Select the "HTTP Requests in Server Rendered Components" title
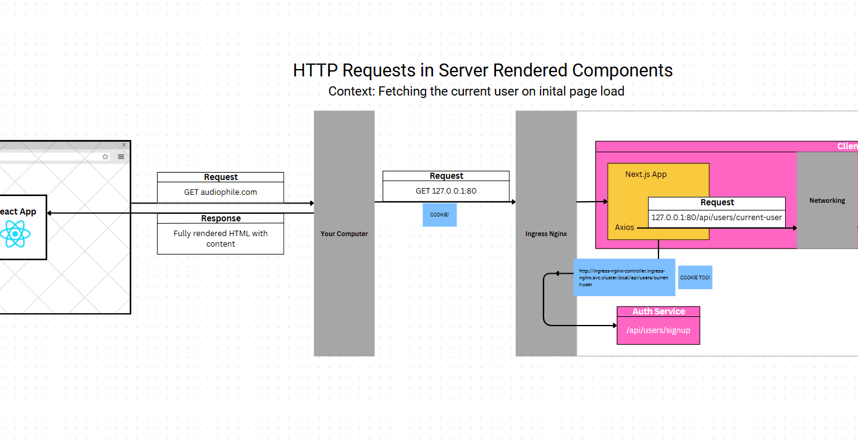 click(482, 70)
